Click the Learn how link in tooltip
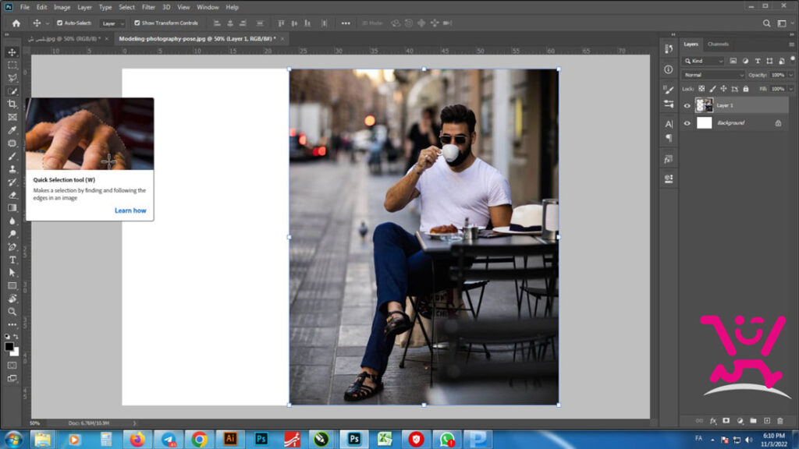Screen dimensions: 799x449 pos(130,210)
